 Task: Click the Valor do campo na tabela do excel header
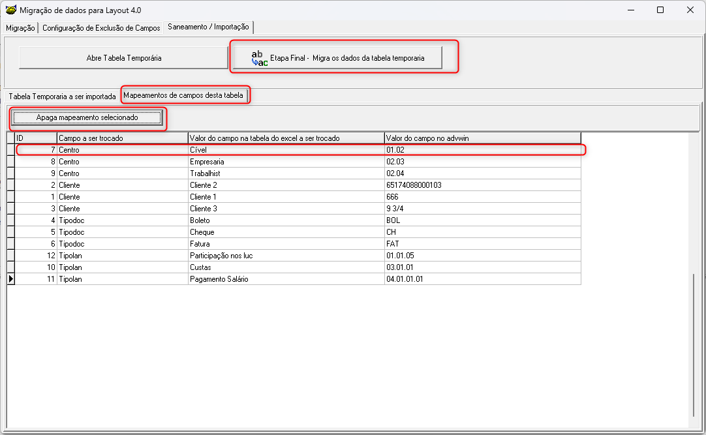286,138
